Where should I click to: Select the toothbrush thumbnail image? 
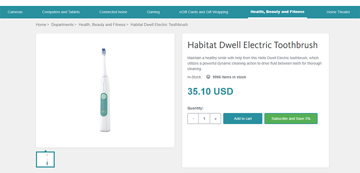pyautogui.click(x=45, y=160)
